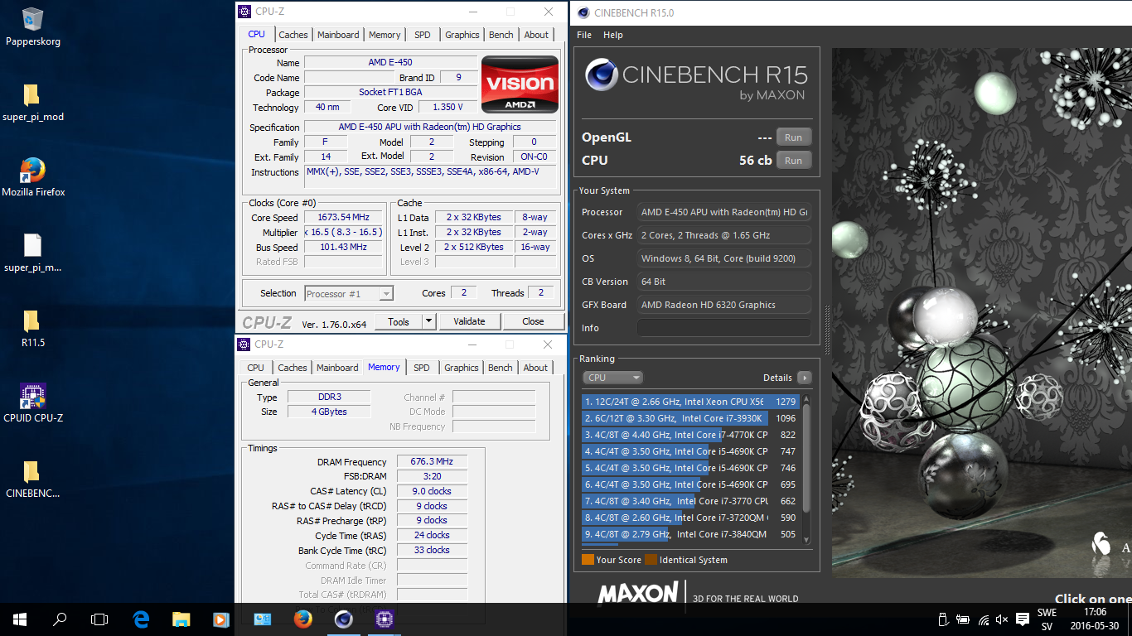1132x636 pixels.
Task: Click the Core Speed 1673.54 MHz value
Action: (x=343, y=218)
